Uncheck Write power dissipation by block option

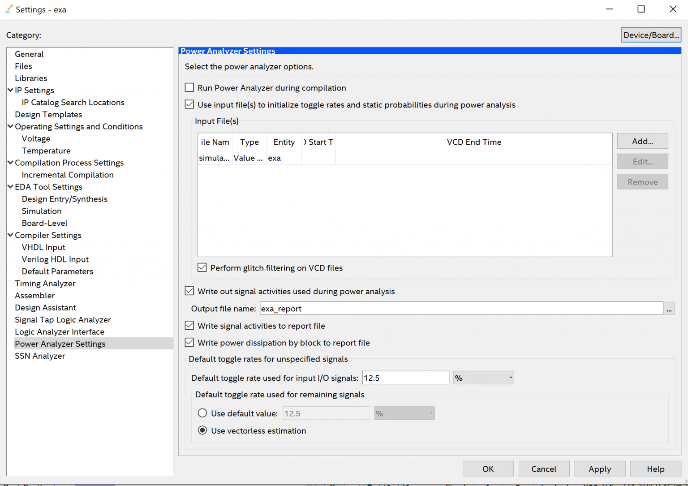(189, 343)
